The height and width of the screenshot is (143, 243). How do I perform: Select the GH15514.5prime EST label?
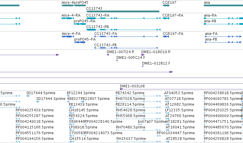84,139
